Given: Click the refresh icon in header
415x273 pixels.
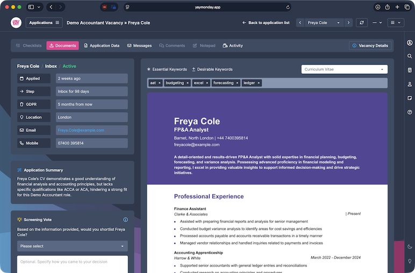Looking at the screenshot, I should tap(362, 23).
